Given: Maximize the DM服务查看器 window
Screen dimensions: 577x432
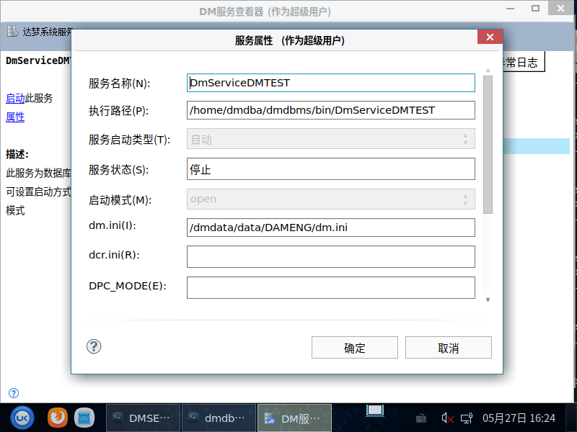Looking at the screenshot, I should (535, 8).
